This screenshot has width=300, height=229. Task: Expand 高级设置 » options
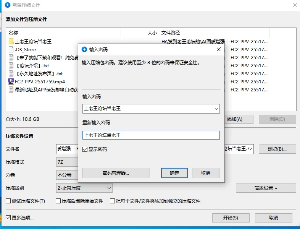point(266,188)
